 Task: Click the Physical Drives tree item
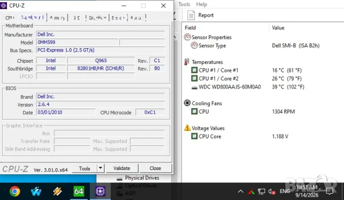tap(142, 178)
